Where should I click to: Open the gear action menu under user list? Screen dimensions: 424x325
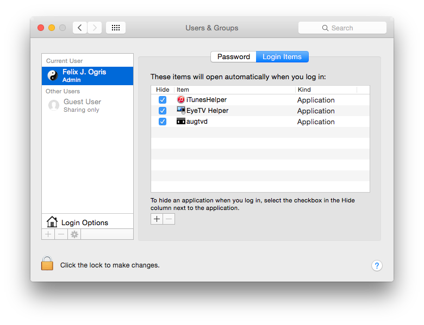tap(74, 234)
